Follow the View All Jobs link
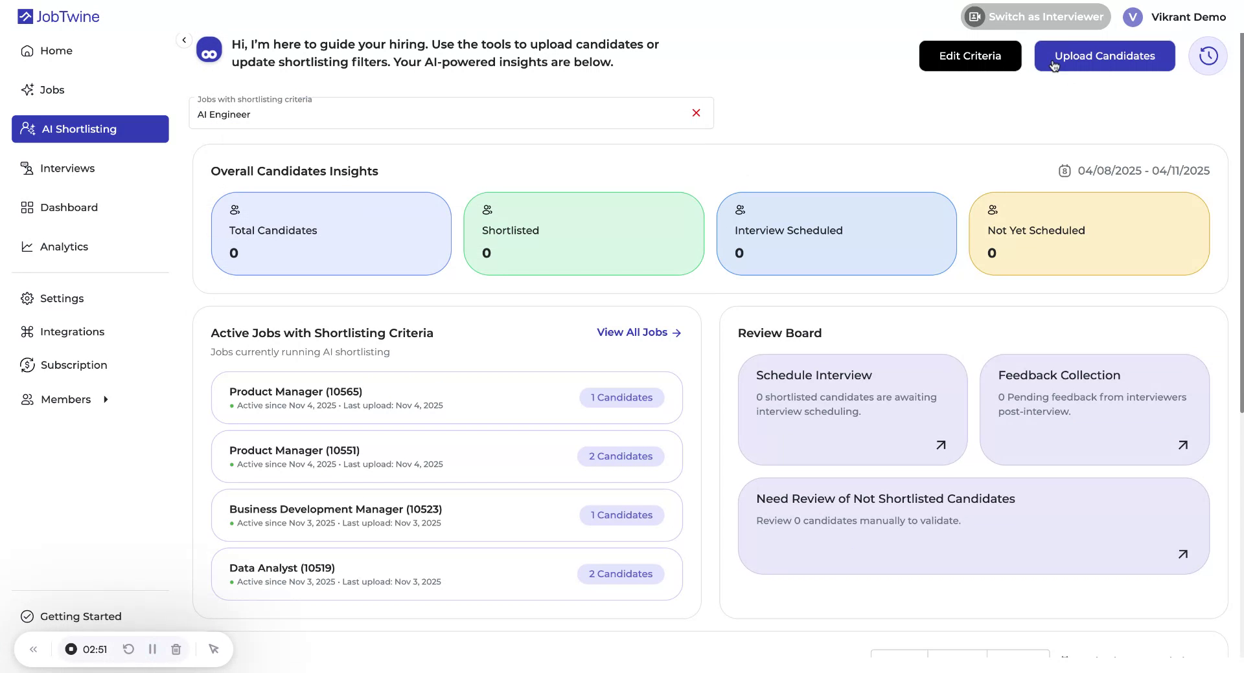The width and height of the screenshot is (1244, 673). (x=638, y=333)
